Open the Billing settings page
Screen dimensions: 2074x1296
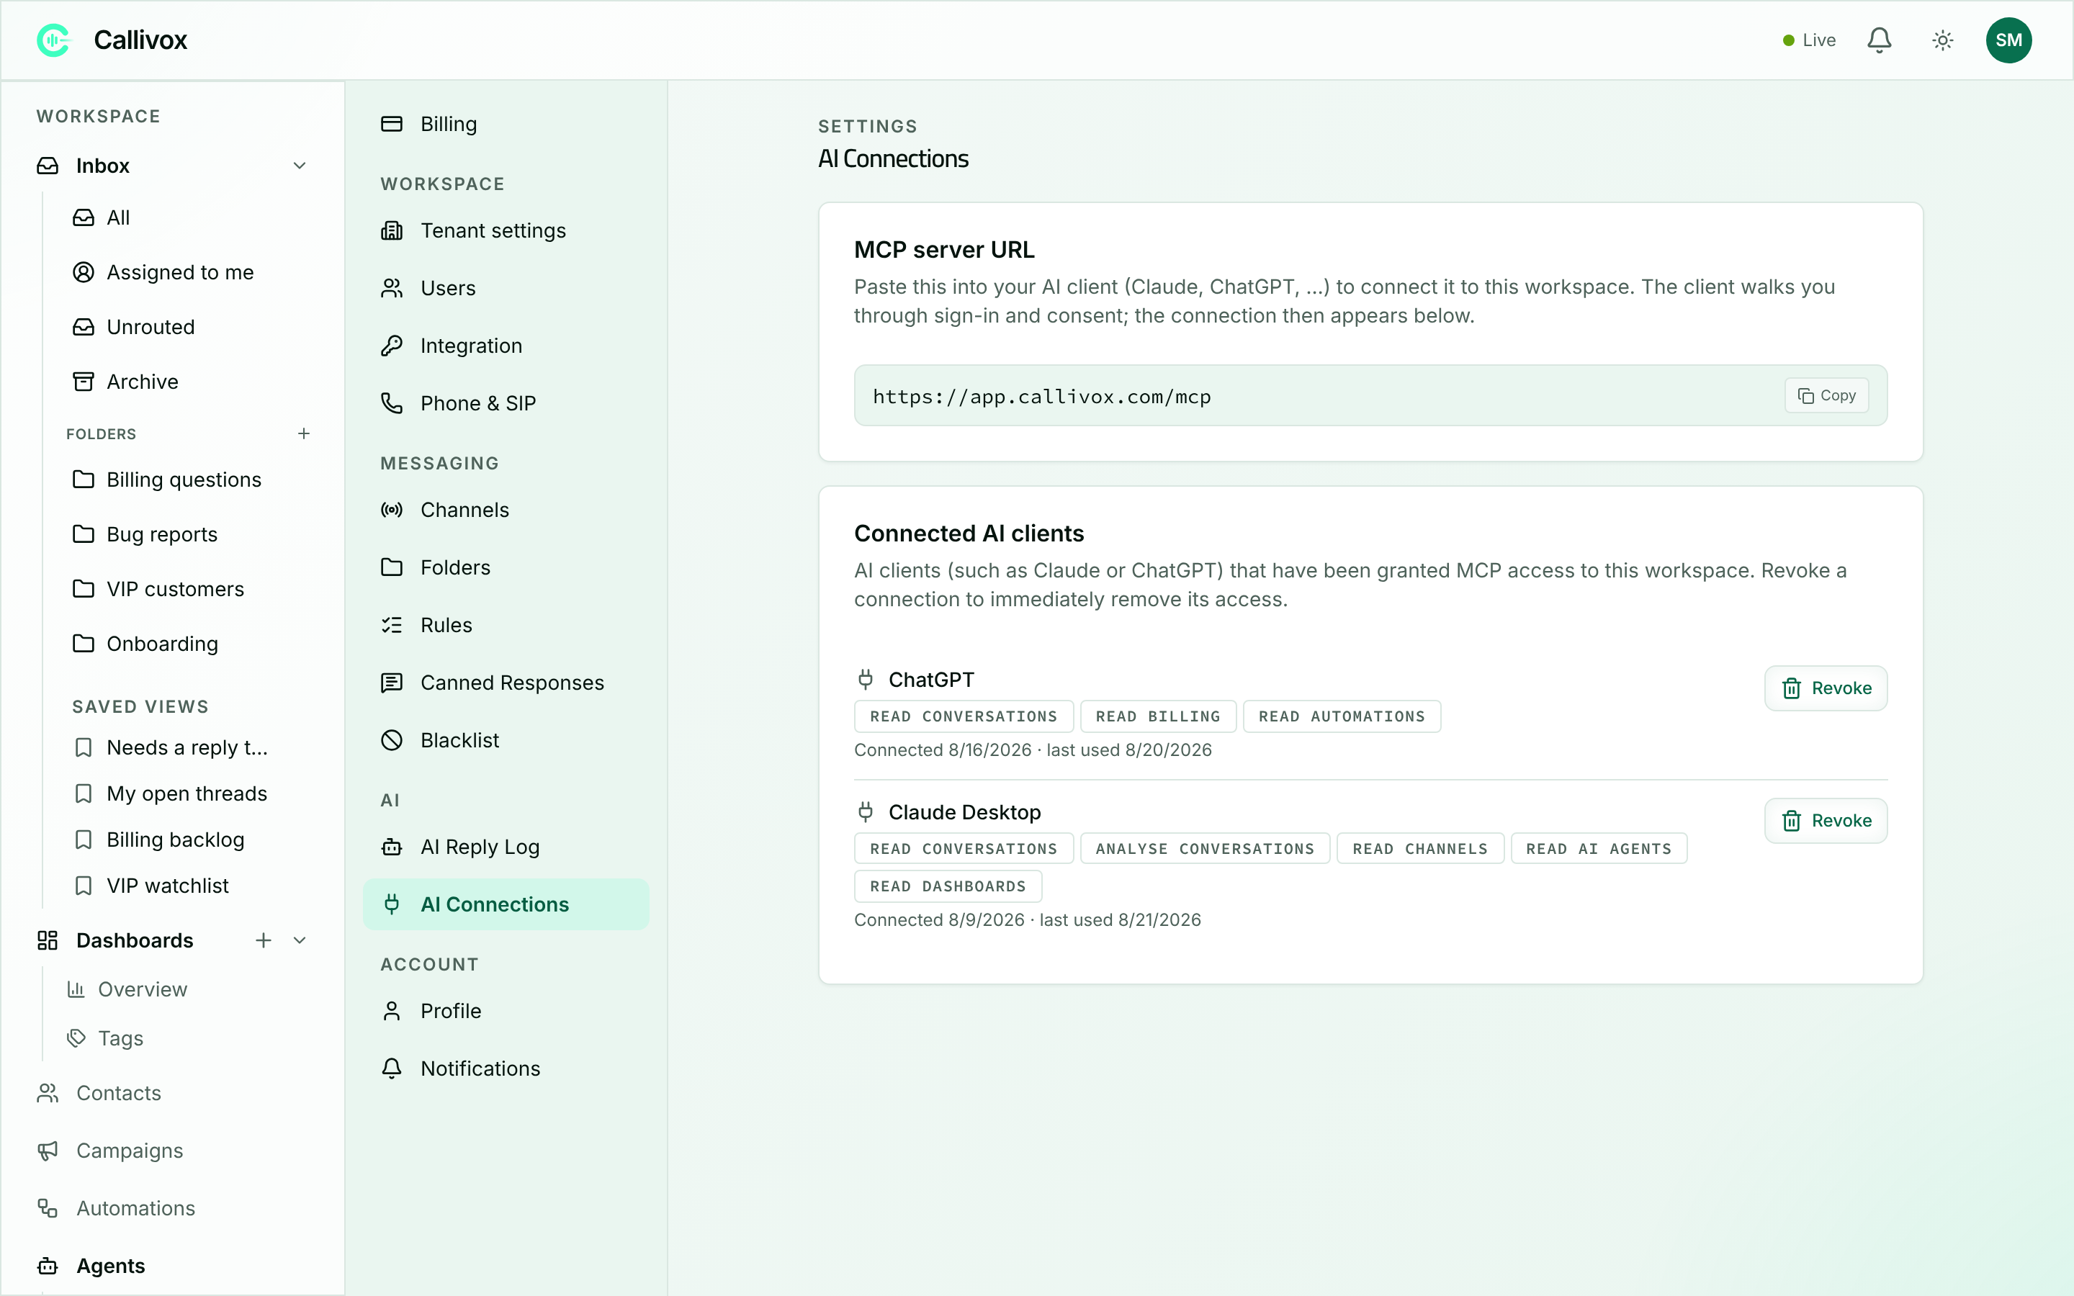coord(506,125)
